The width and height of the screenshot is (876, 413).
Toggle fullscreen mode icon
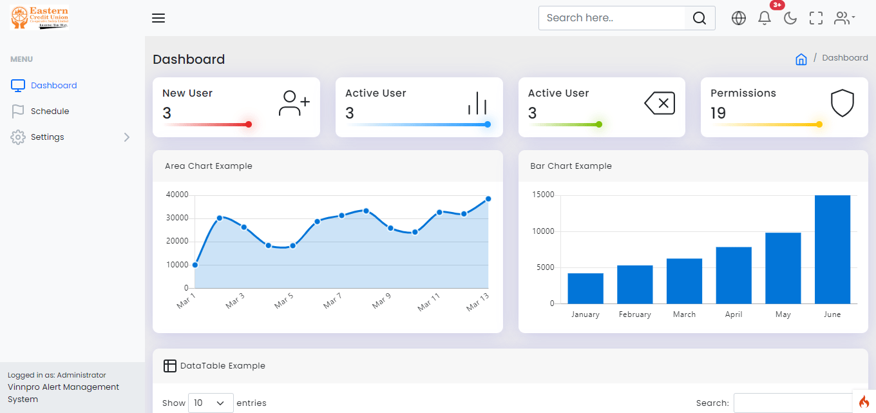pos(816,18)
